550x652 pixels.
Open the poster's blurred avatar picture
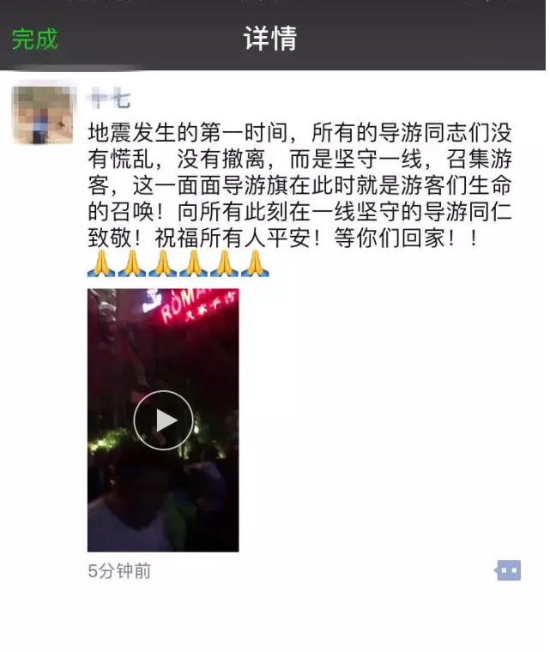(44, 115)
